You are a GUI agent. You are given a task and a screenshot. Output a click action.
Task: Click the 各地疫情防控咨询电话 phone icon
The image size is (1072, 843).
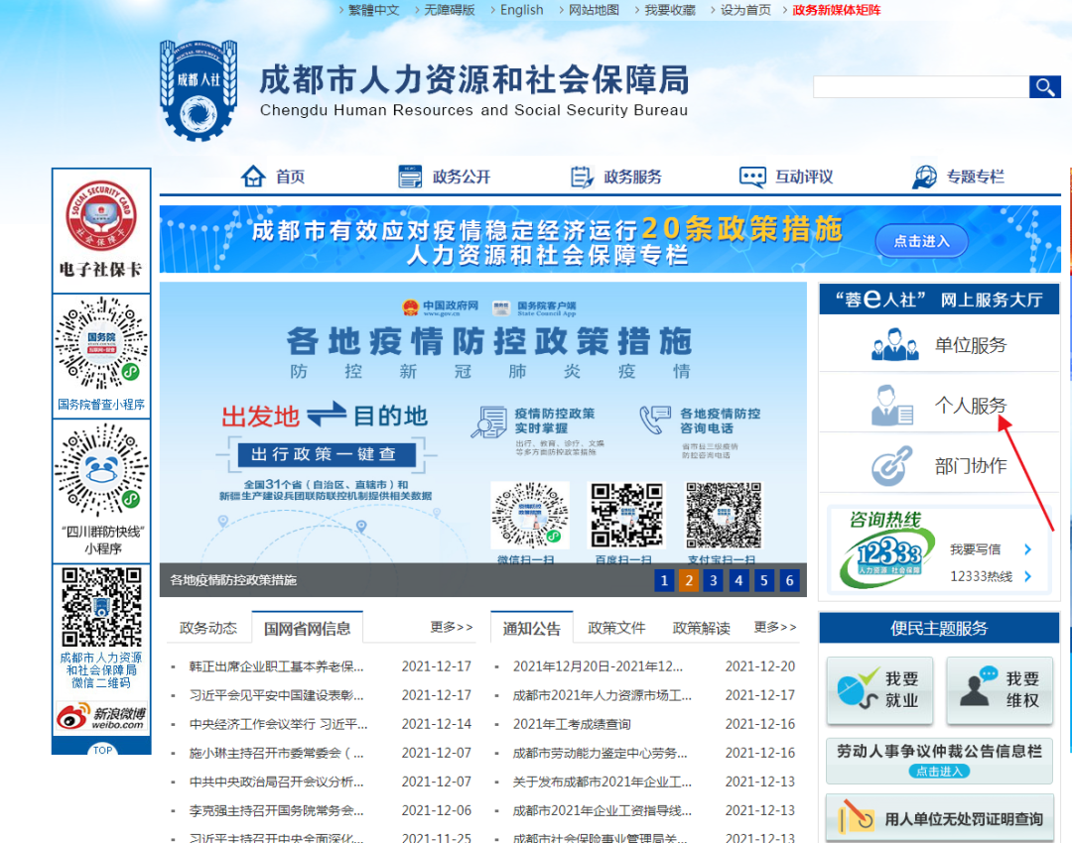click(x=654, y=420)
